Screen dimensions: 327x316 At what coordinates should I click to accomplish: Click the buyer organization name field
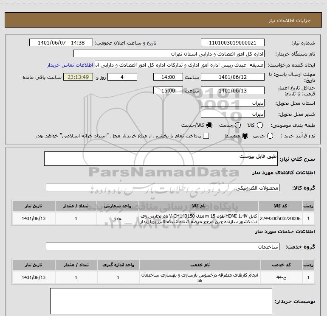(x=169, y=54)
